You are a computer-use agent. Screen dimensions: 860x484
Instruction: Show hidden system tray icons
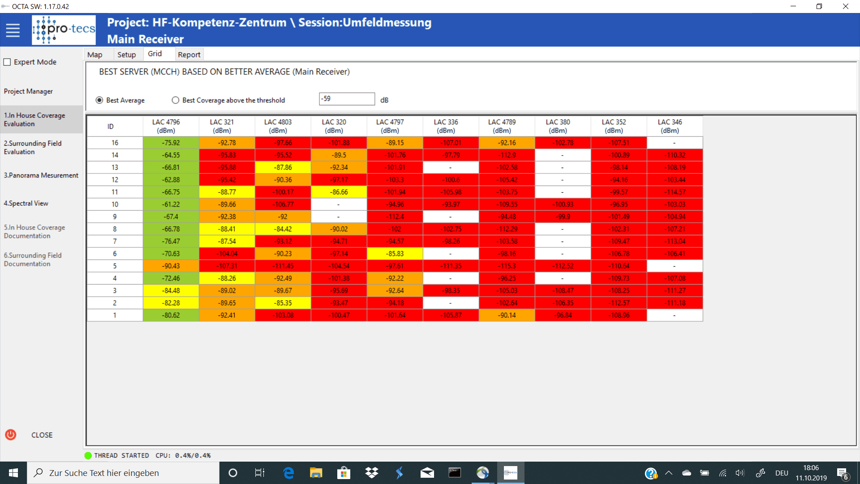point(669,473)
